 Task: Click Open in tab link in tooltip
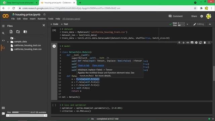pos(84,66)
